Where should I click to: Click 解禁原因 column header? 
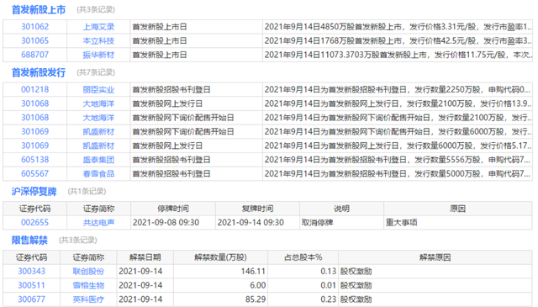(x=435, y=257)
